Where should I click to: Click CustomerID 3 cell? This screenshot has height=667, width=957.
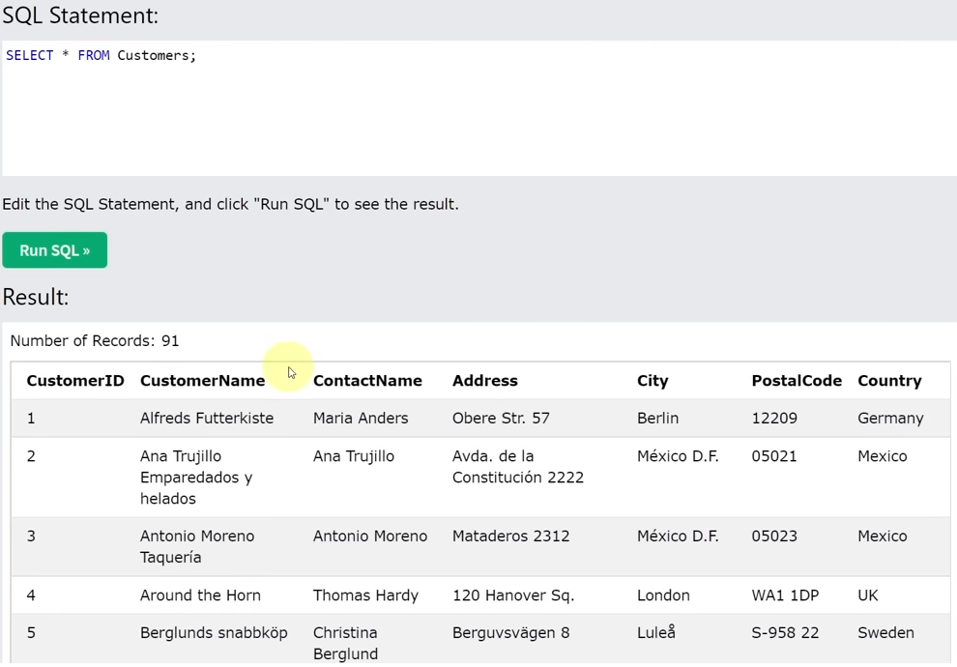point(31,536)
